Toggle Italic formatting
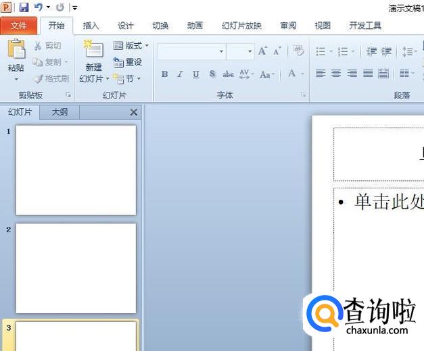424x351 pixels. 180,74
